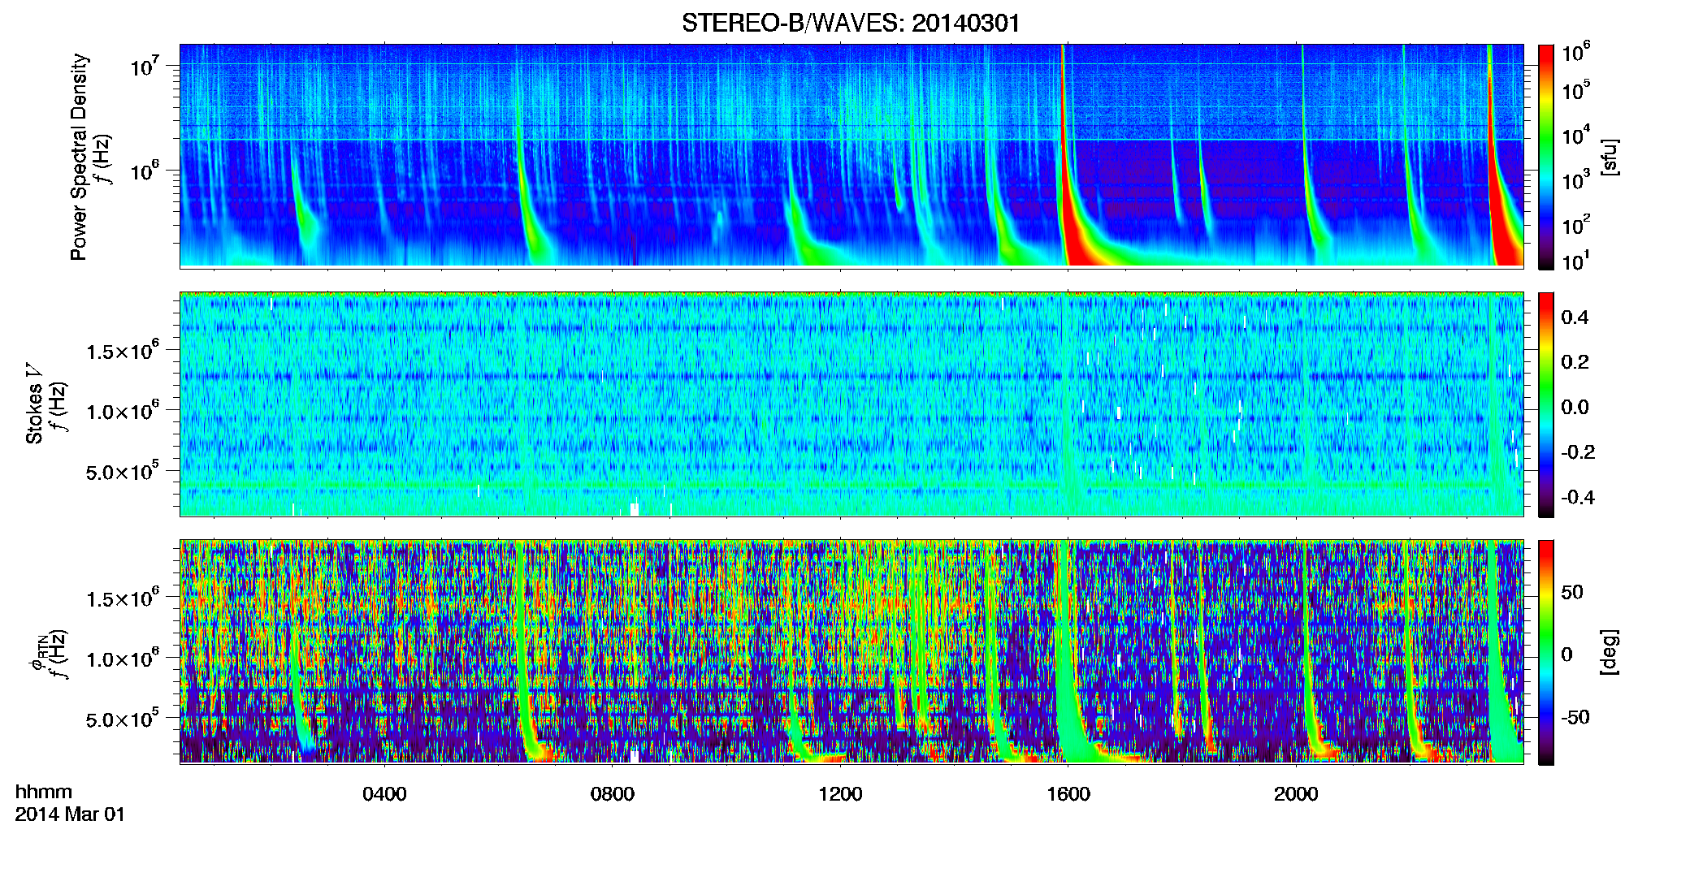
Task: Click the 1.5×10^6 tick in Stokes panel
Action: coord(123,352)
